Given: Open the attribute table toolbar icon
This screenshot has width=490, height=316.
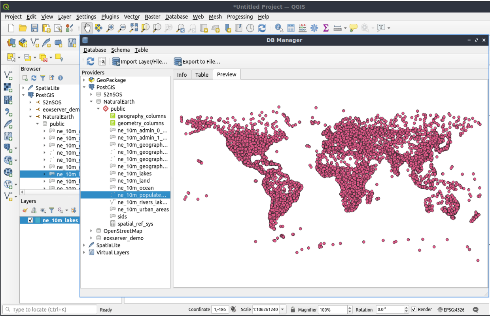Looking at the screenshot, I should pyautogui.click(x=291, y=28).
